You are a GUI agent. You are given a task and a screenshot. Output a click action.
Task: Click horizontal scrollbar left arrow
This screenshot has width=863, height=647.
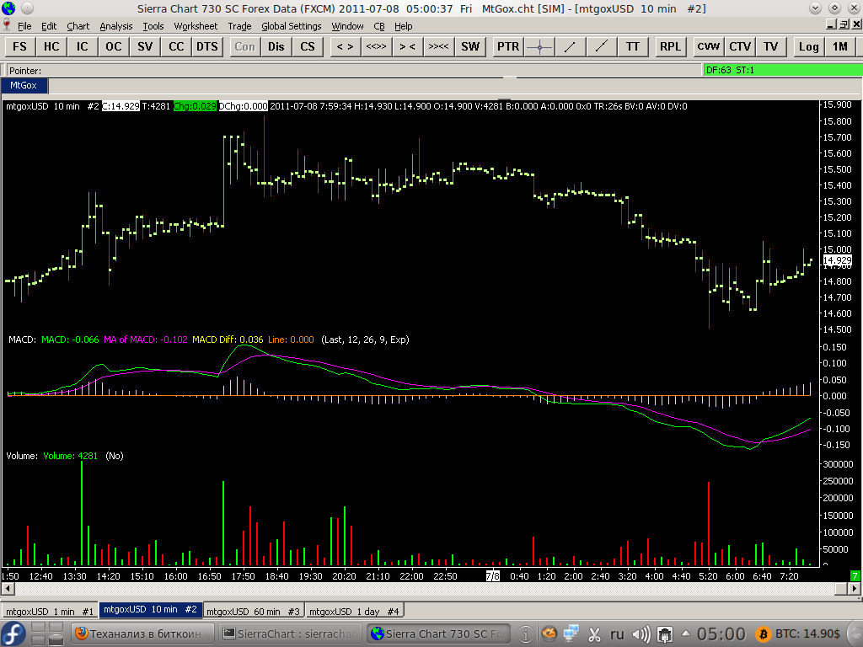8,588
